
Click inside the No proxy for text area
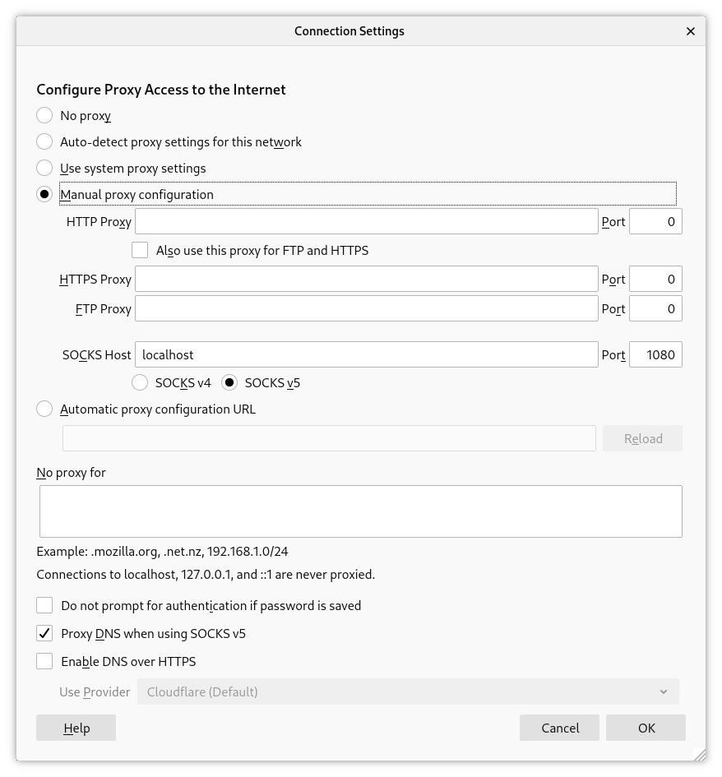(x=360, y=511)
